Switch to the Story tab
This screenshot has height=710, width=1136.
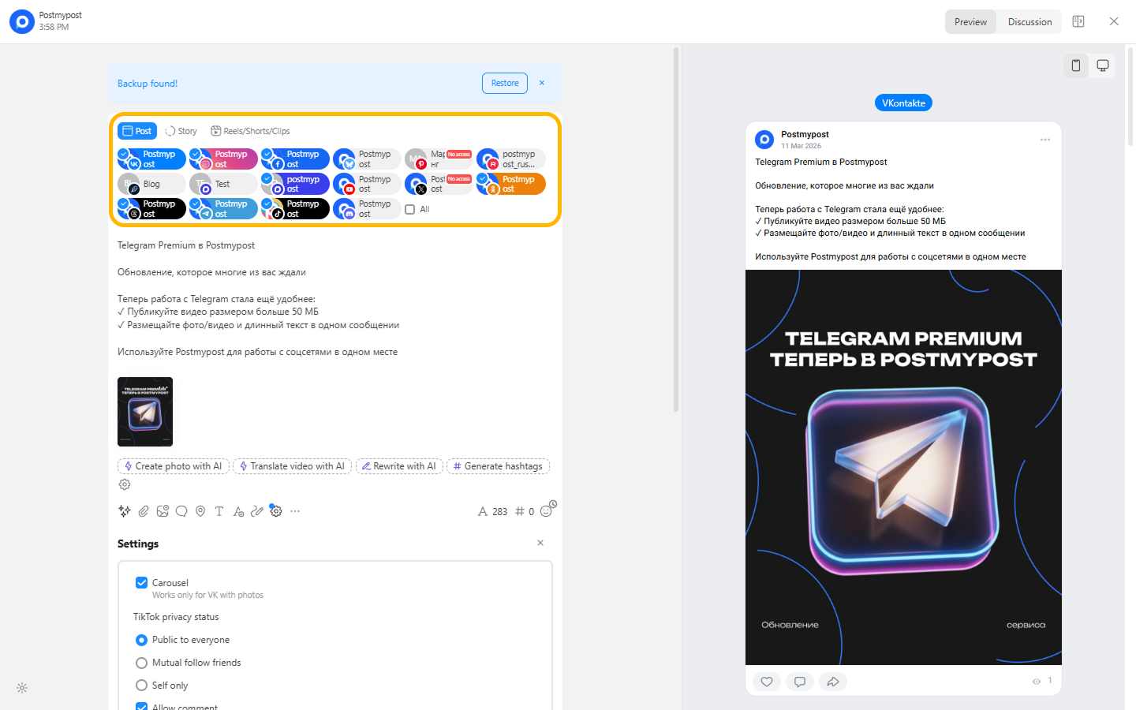coord(181,131)
